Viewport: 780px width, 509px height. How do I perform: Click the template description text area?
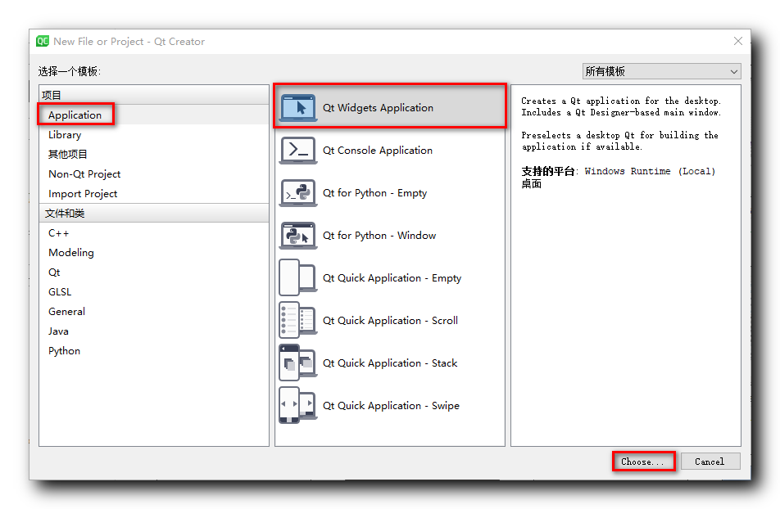point(626,265)
